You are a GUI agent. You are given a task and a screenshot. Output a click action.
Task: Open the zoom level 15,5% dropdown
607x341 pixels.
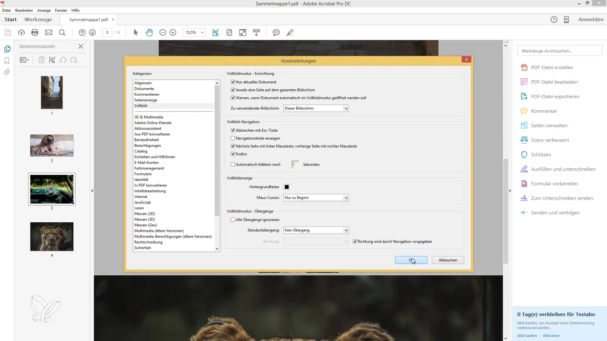202,33
